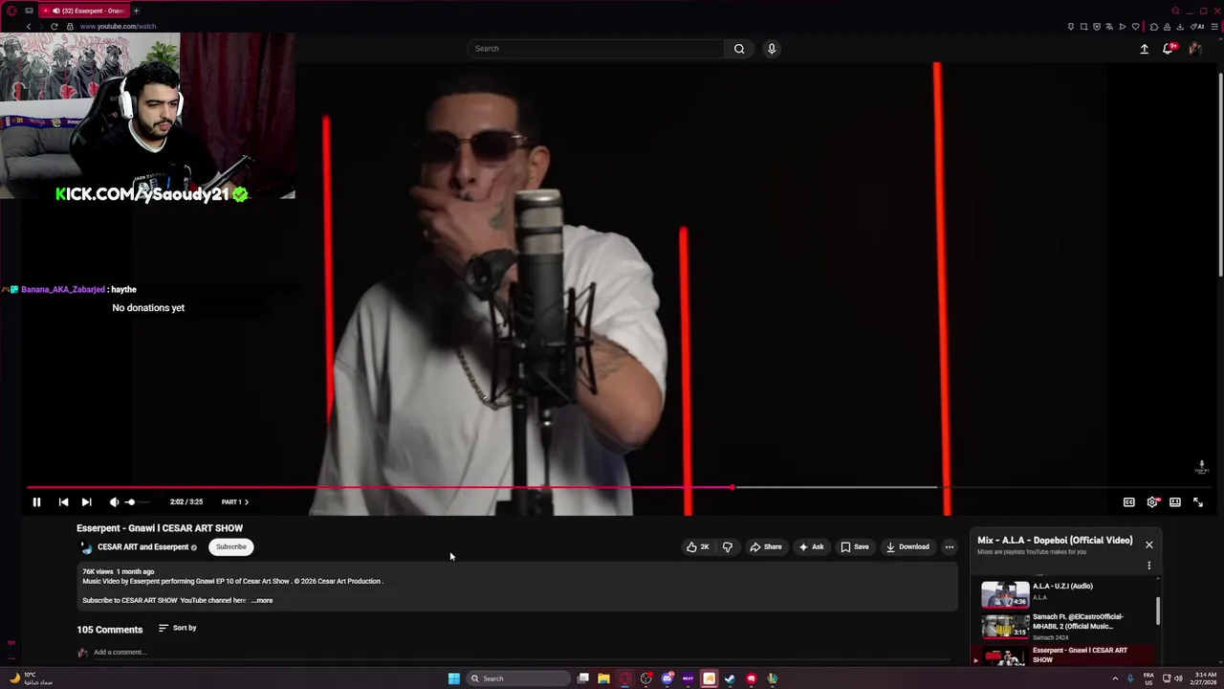Show hidden system tray icons
This screenshot has height=689, width=1224.
pos(1115,678)
